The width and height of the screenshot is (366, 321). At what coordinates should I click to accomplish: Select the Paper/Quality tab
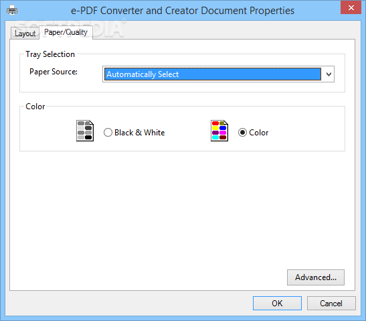tap(66, 32)
